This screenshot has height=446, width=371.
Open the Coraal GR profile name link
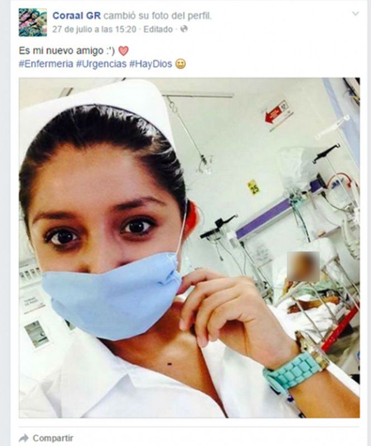(76, 16)
